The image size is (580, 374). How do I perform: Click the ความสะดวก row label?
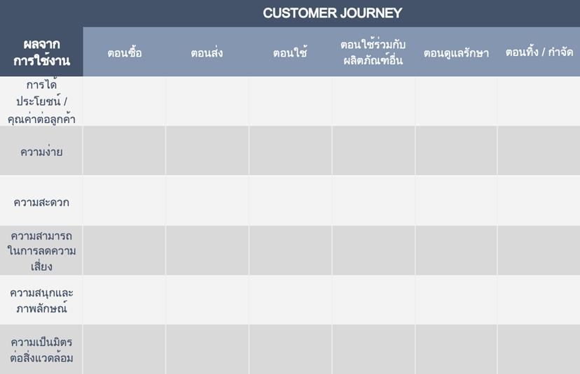pyautogui.click(x=41, y=201)
